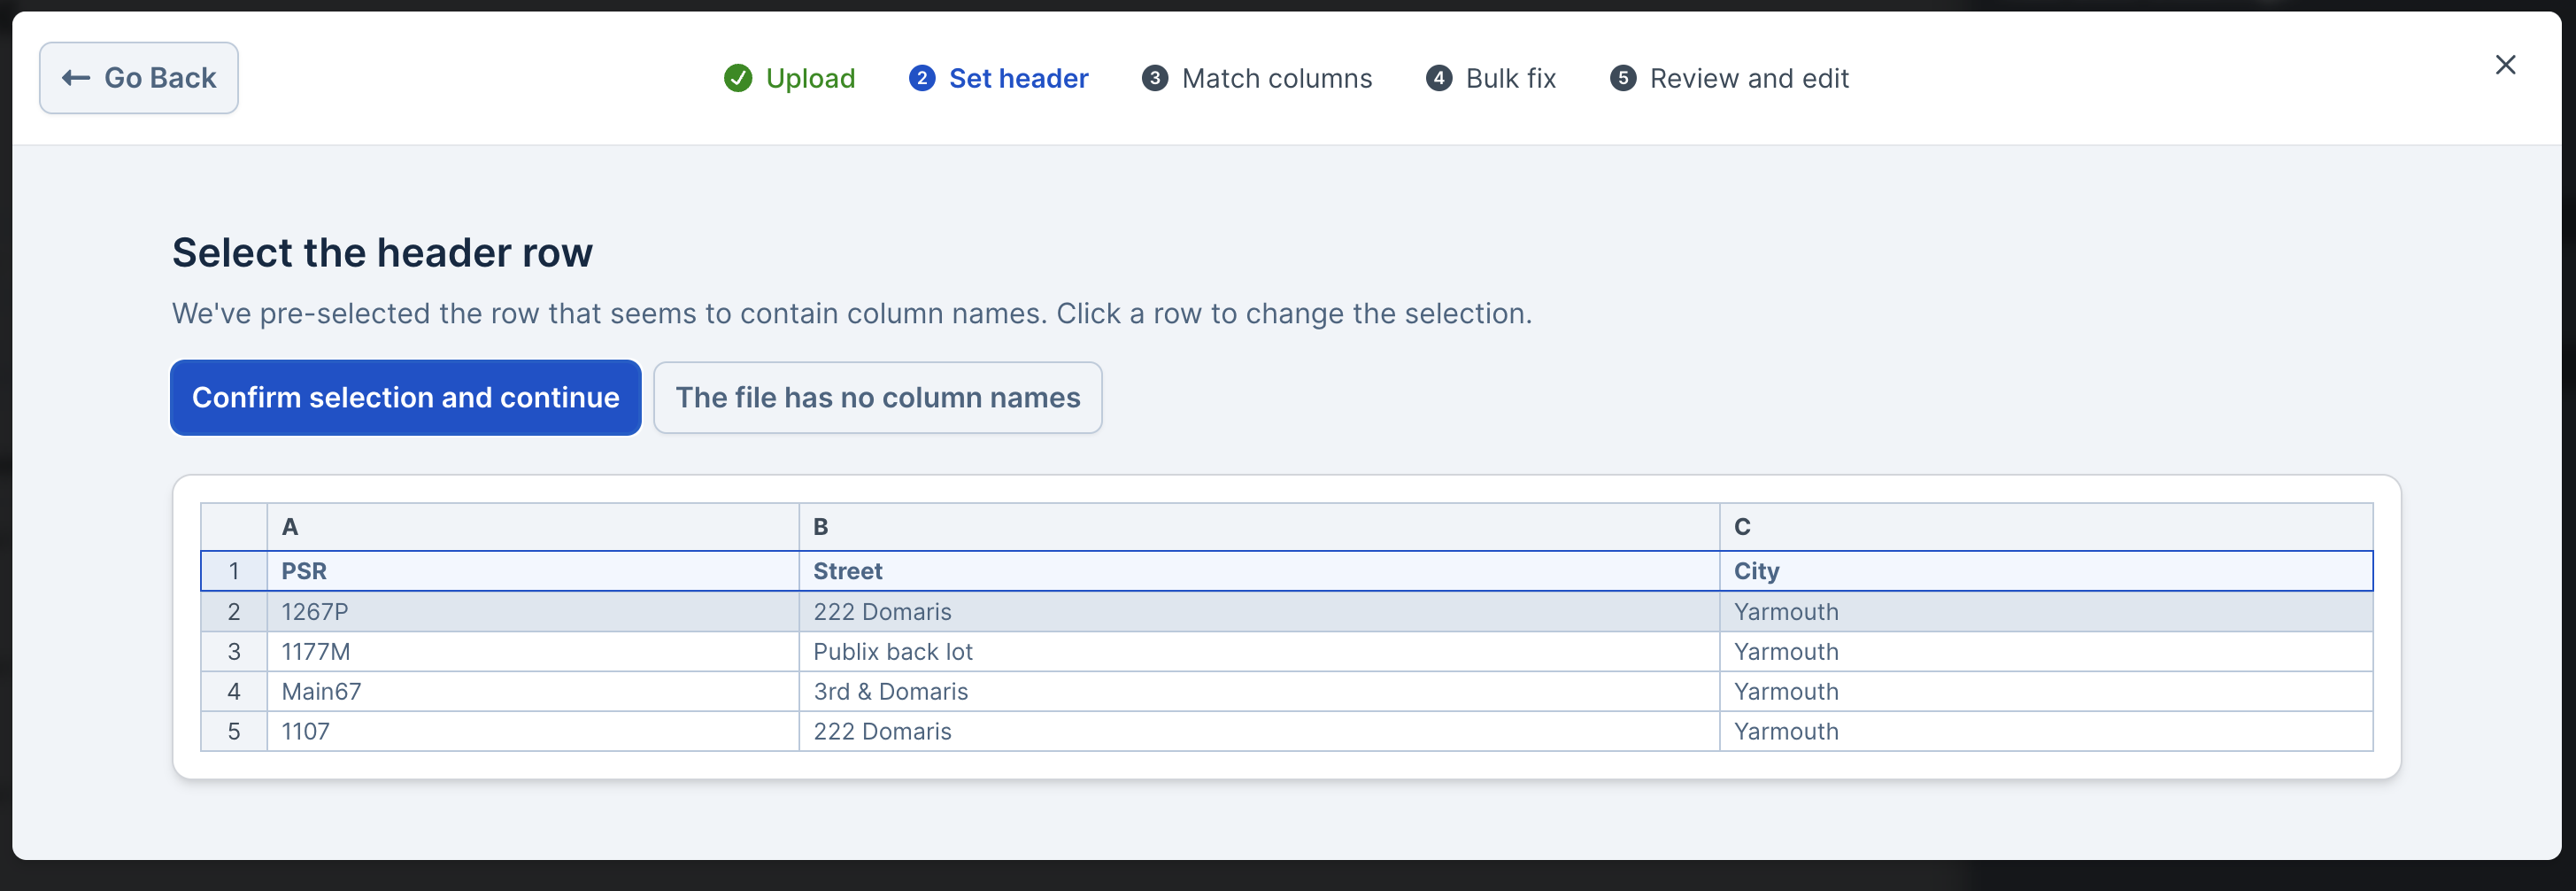Close the import dialog with X
The width and height of the screenshot is (2576, 891).
click(x=2505, y=65)
